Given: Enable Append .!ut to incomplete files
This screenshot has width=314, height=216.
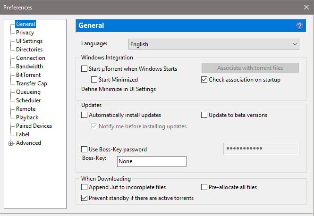Looking at the screenshot, I should pos(85,187).
